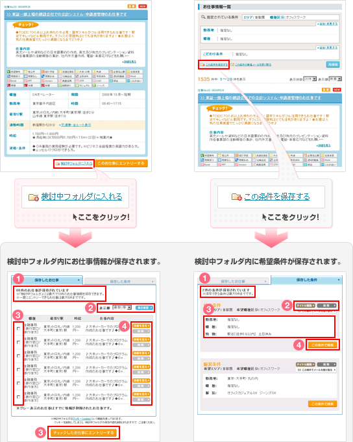353x442 pixels.
Task: Open the job title link in the top-left job card
Action: 67,14
